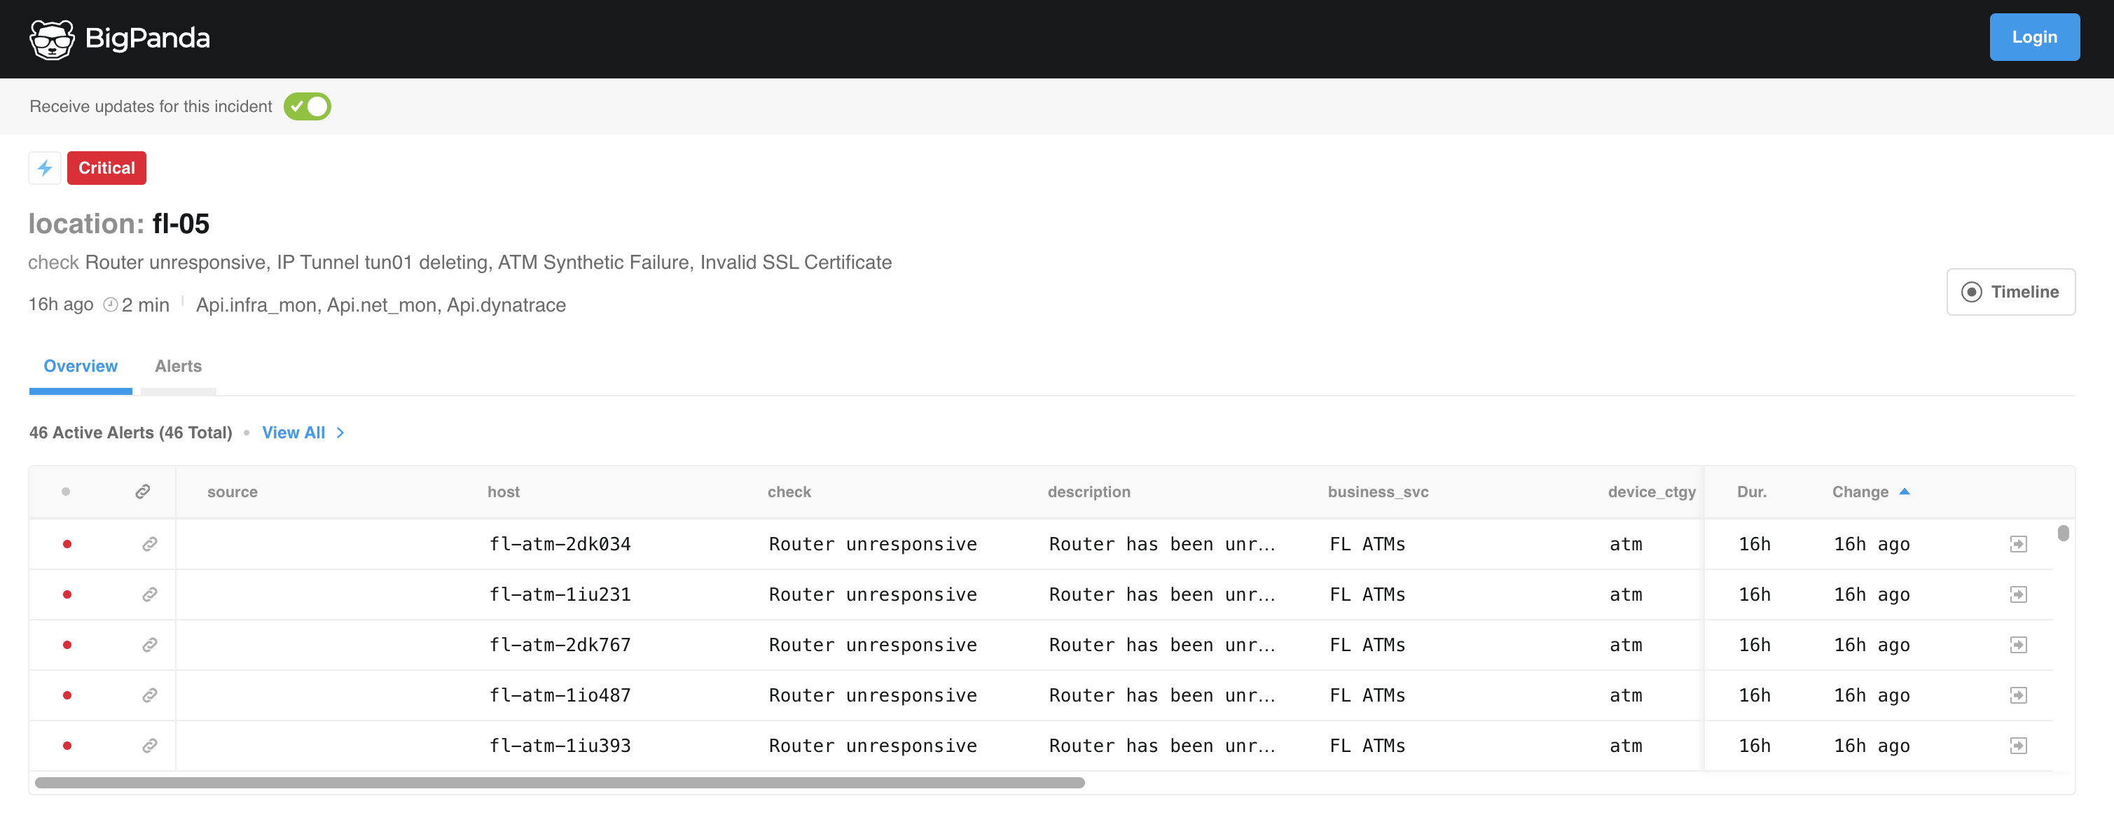Click the link icon in the table header
Screen dimensions: 2114x829
142,491
